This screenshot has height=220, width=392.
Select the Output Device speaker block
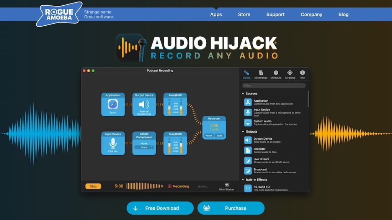click(x=144, y=104)
